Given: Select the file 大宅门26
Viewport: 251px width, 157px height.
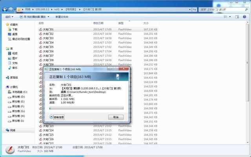Looking at the screenshot, I should (48, 139).
